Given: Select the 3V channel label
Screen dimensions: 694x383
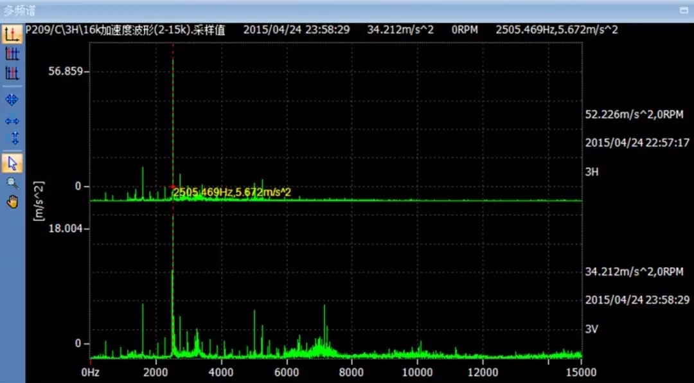Looking at the screenshot, I should [592, 329].
